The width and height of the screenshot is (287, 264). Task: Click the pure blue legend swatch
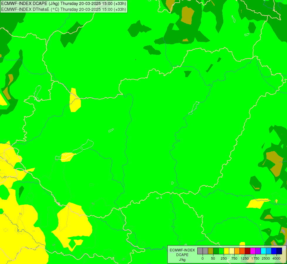click(x=274, y=251)
